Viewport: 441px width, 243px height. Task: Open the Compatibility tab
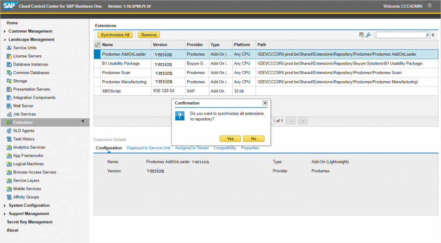pyautogui.click(x=224, y=148)
